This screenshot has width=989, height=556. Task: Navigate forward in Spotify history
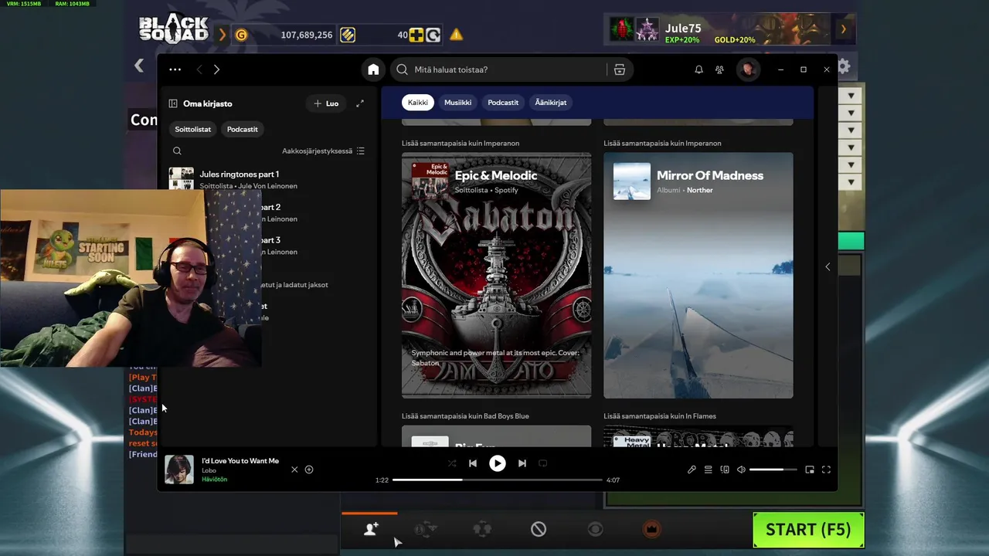[216, 69]
